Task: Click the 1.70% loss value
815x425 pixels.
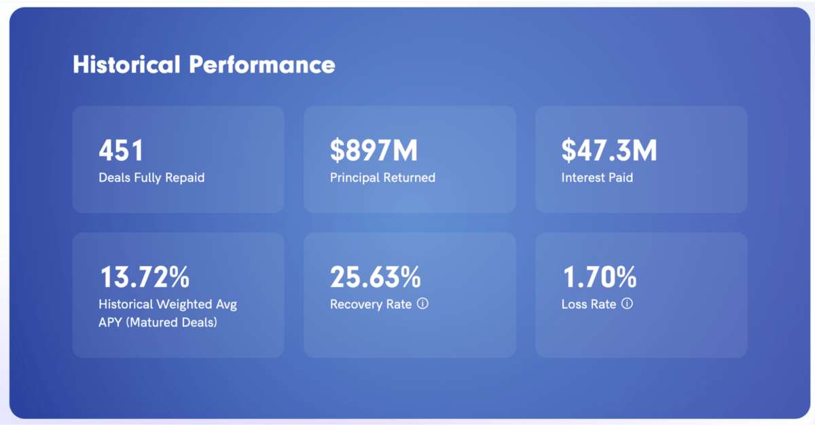Action: (x=599, y=277)
